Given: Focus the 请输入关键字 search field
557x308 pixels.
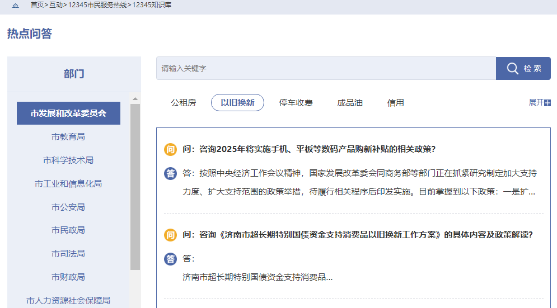Looking at the screenshot, I should coord(326,68).
